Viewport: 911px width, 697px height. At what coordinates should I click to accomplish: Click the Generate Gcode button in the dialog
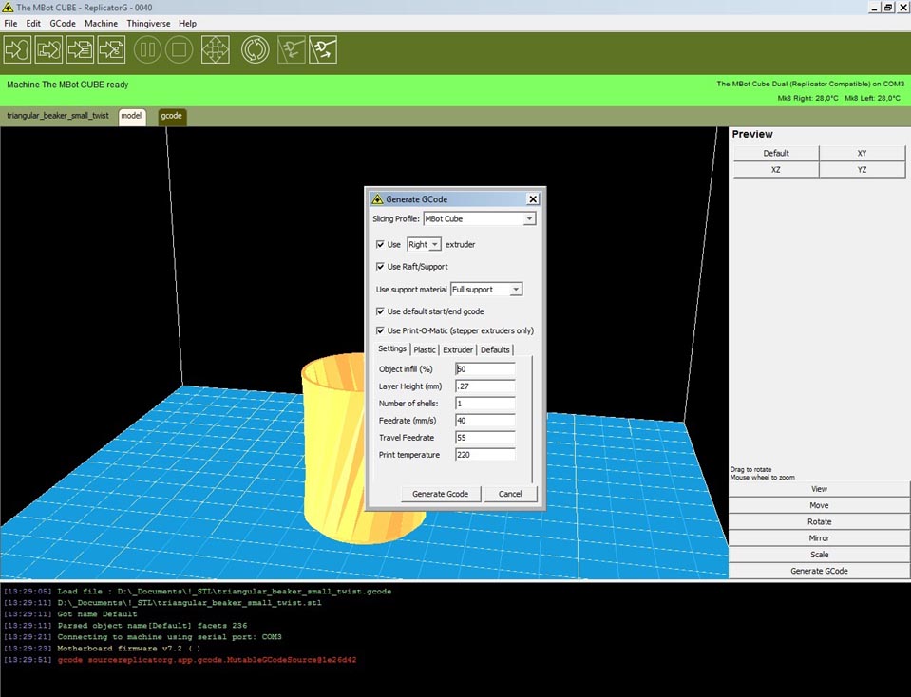click(441, 494)
